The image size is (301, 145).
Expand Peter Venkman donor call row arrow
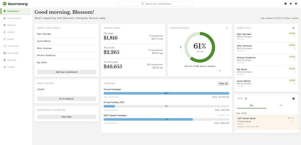[x=295, y=48]
